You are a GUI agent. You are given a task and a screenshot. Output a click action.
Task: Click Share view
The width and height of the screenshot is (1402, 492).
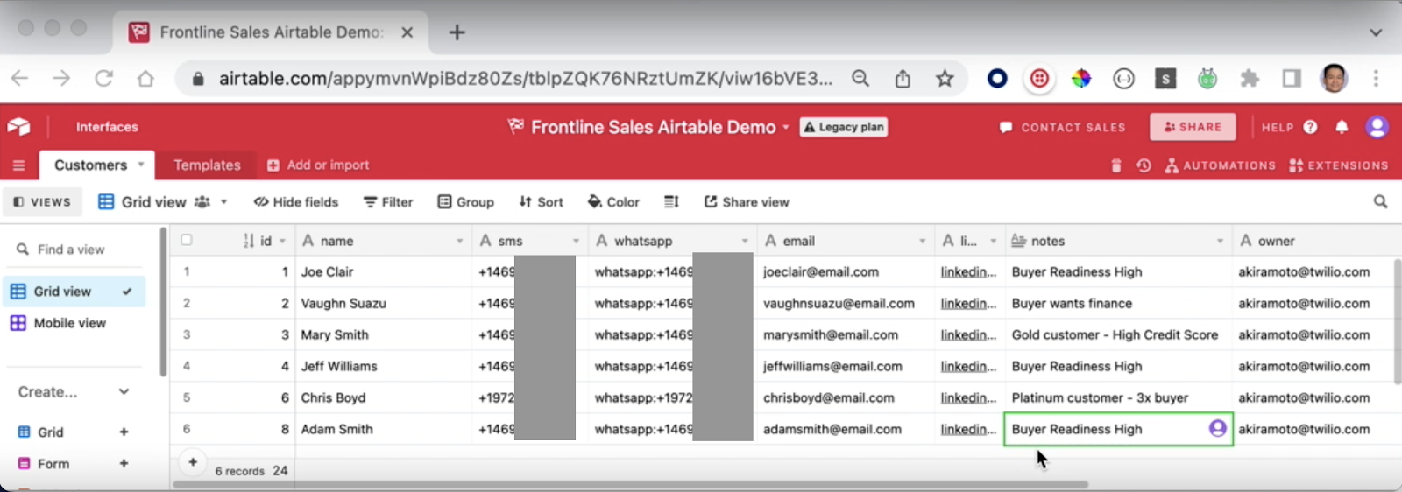tap(747, 202)
